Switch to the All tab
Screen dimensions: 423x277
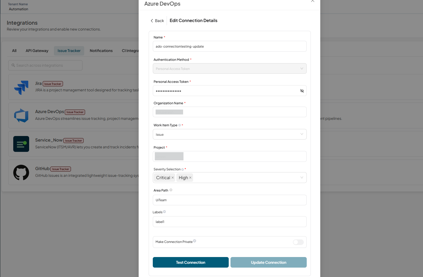pyautogui.click(x=14, y=51)
